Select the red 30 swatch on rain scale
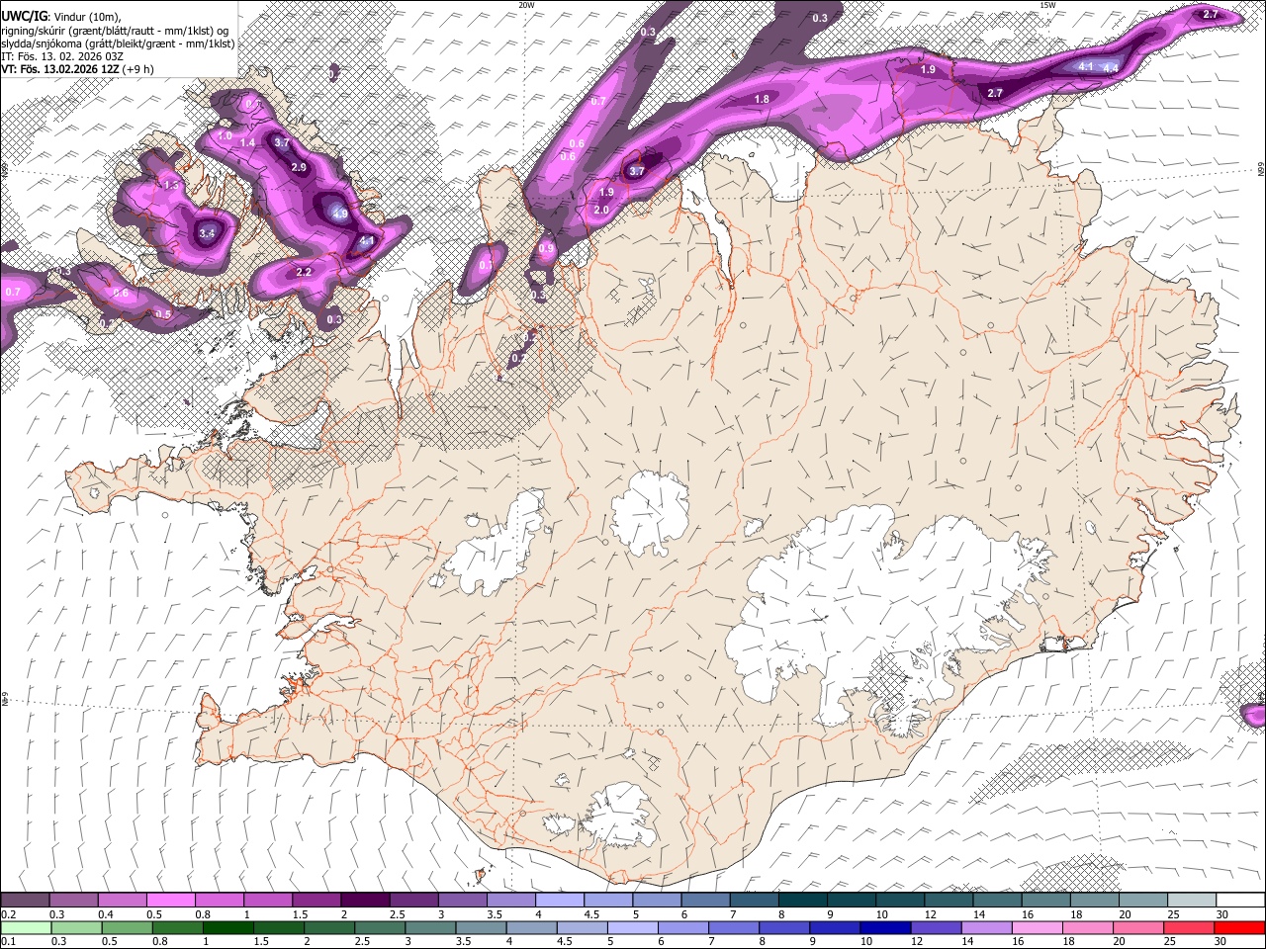This screenshot has height=949, width=1266. [1239, 927]
